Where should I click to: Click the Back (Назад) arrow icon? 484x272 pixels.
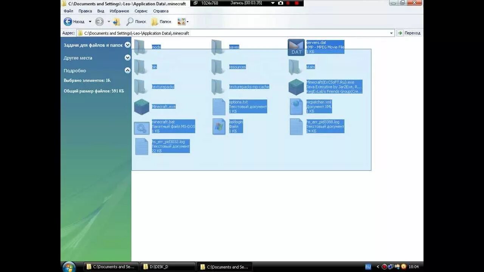68,22
